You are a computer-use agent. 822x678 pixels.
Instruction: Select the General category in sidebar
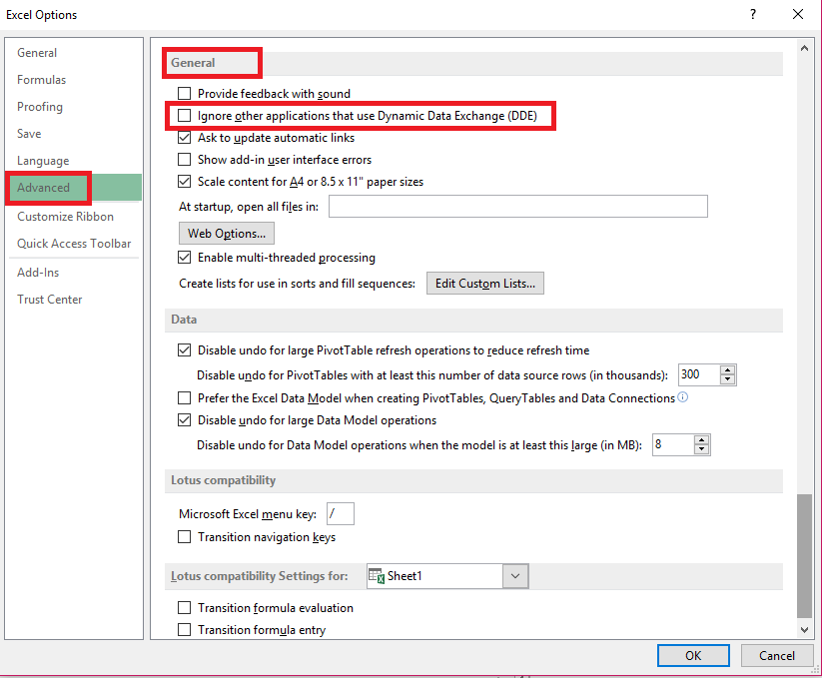(37, 53)
